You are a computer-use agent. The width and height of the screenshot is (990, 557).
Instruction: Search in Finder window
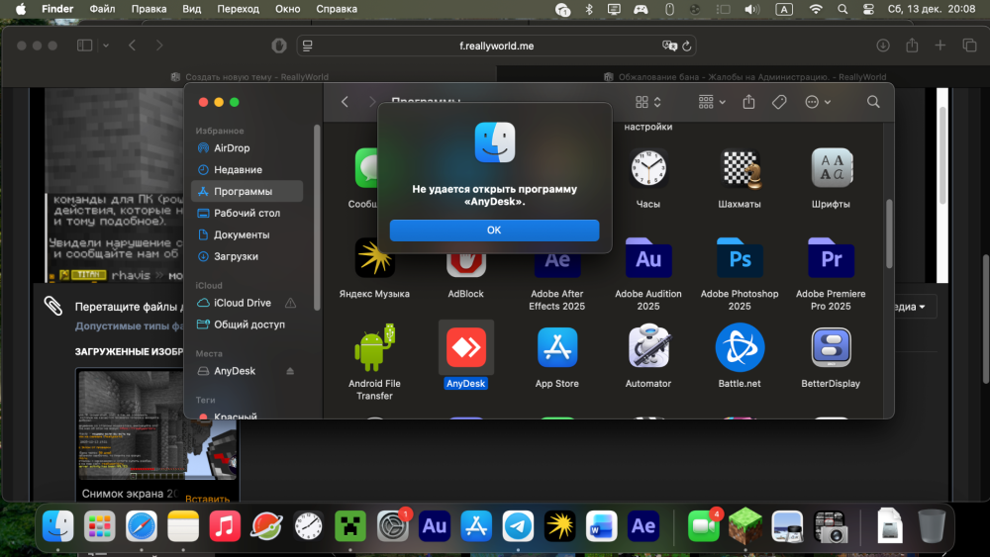873,102
